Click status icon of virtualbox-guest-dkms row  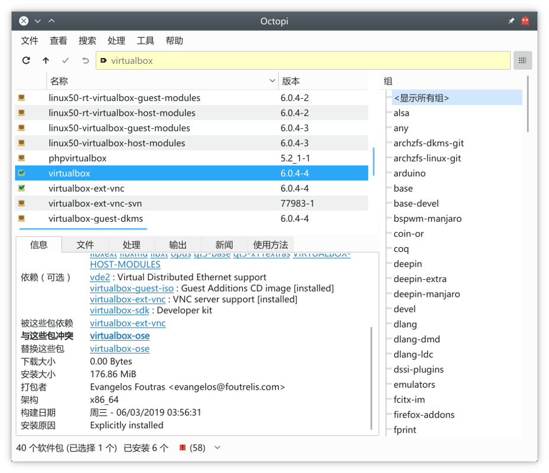[x=22, y=218]
